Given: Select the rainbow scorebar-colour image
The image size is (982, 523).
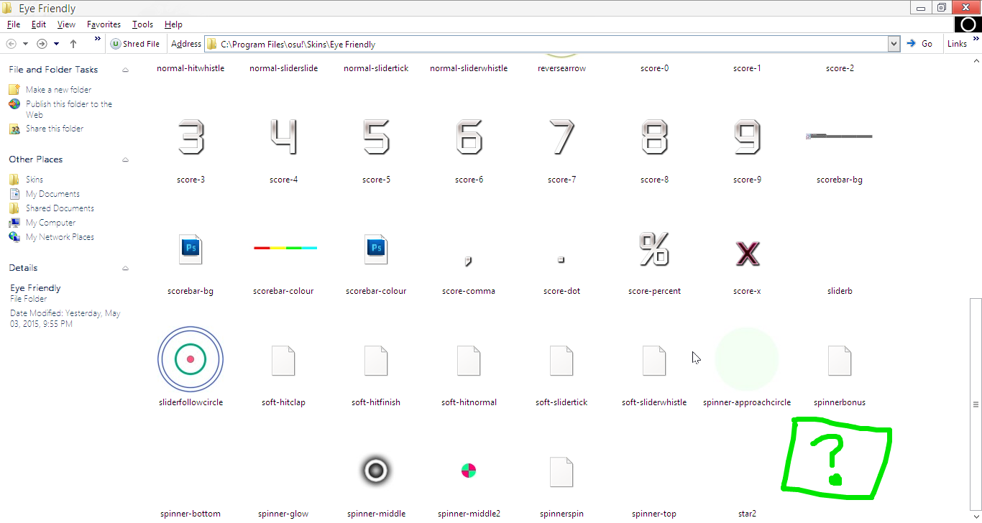Looking at the screenshot, I should click(x=285, y=248).
